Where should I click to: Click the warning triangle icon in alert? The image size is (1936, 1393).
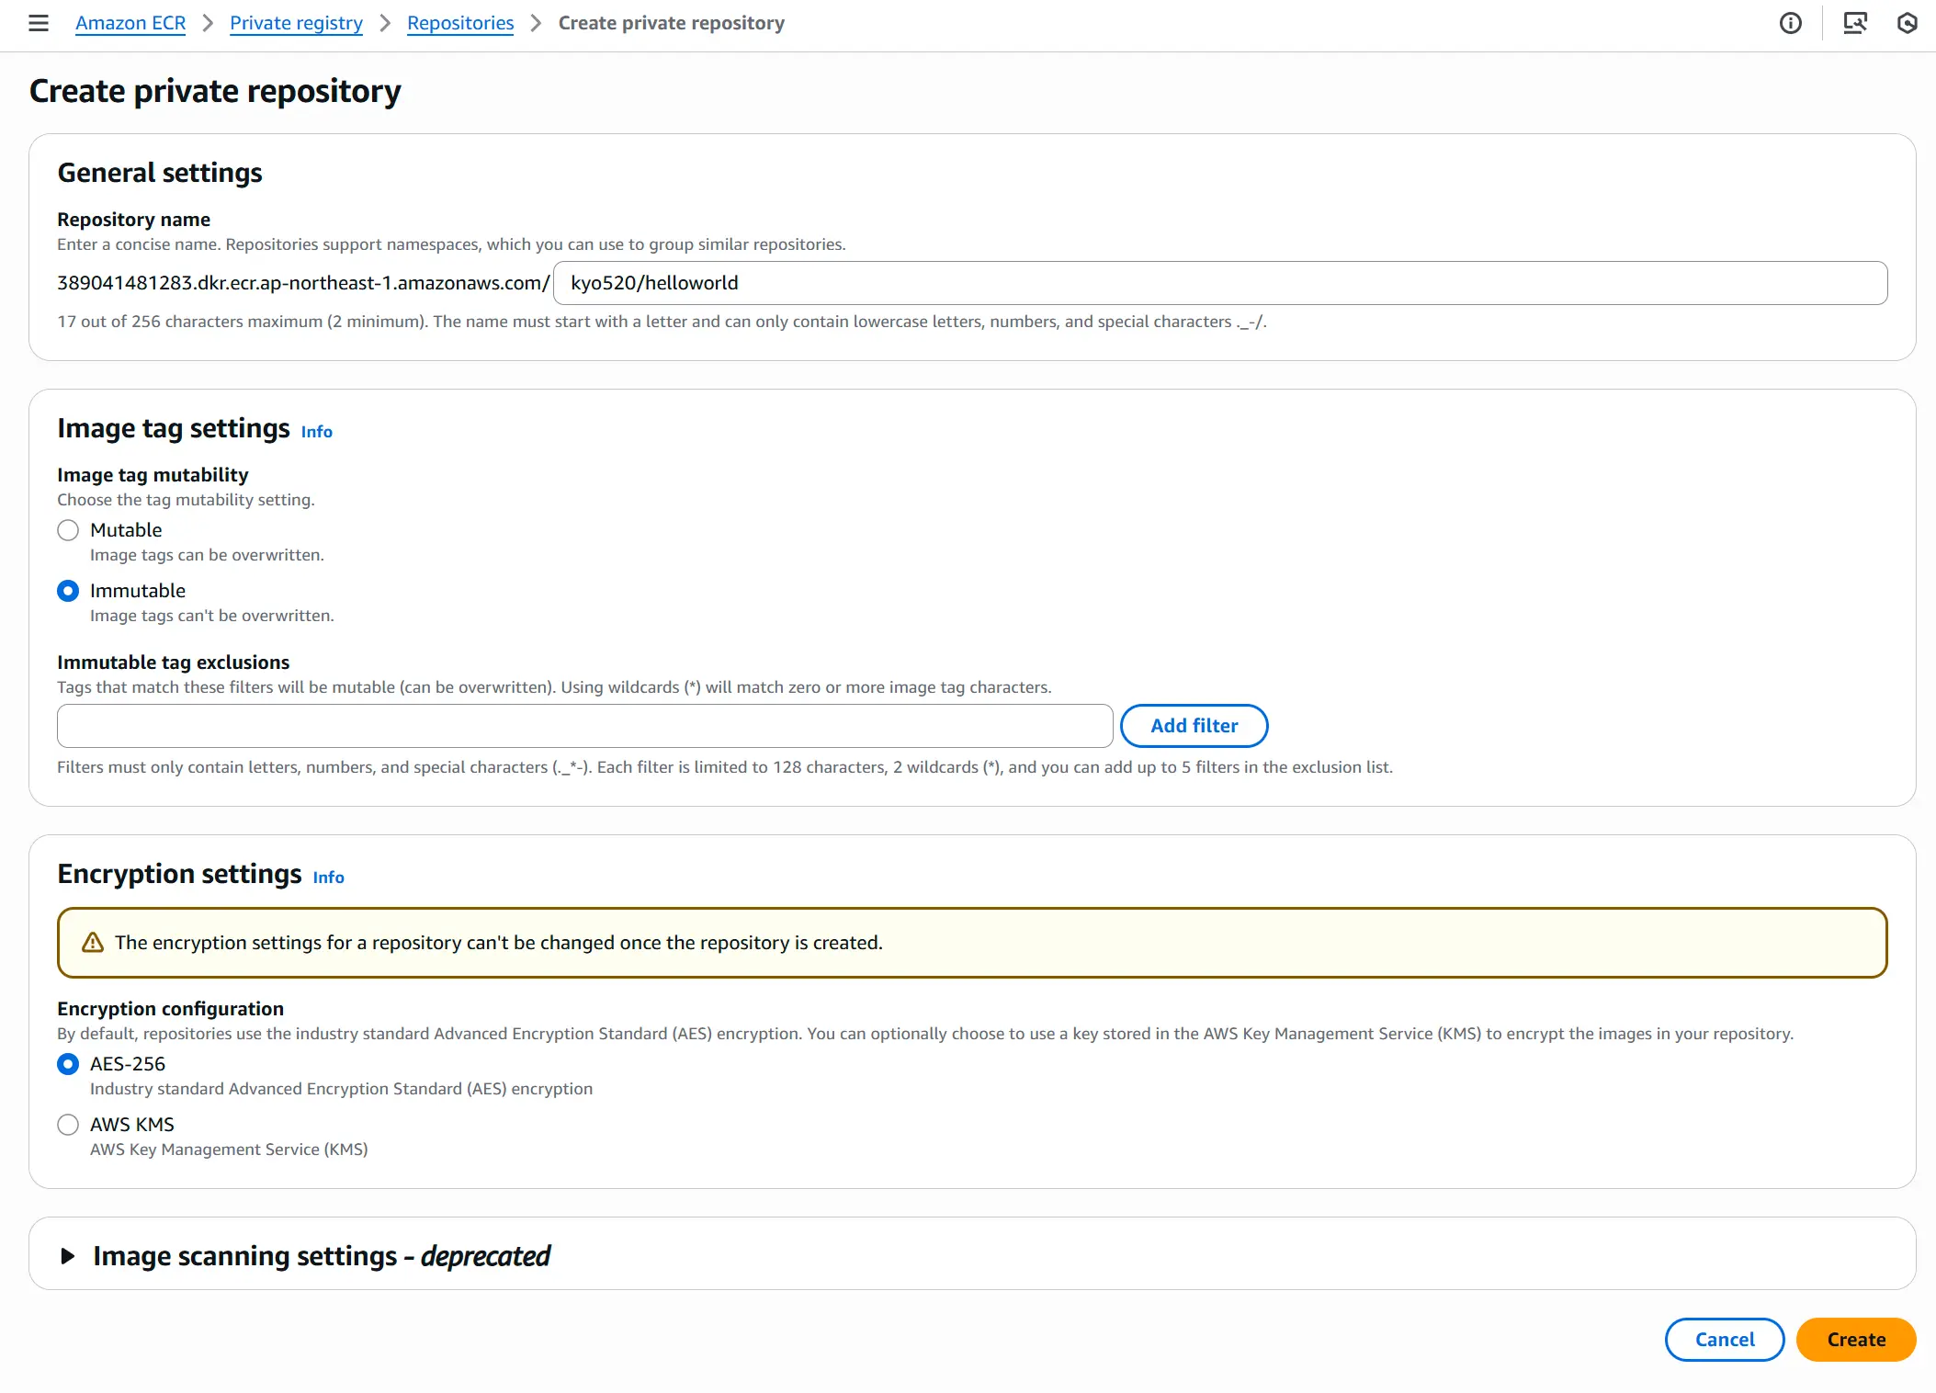pos(93,943)
